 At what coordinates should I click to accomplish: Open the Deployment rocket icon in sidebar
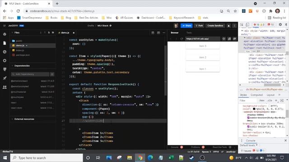pyautogui.click(x=5, y=78)
